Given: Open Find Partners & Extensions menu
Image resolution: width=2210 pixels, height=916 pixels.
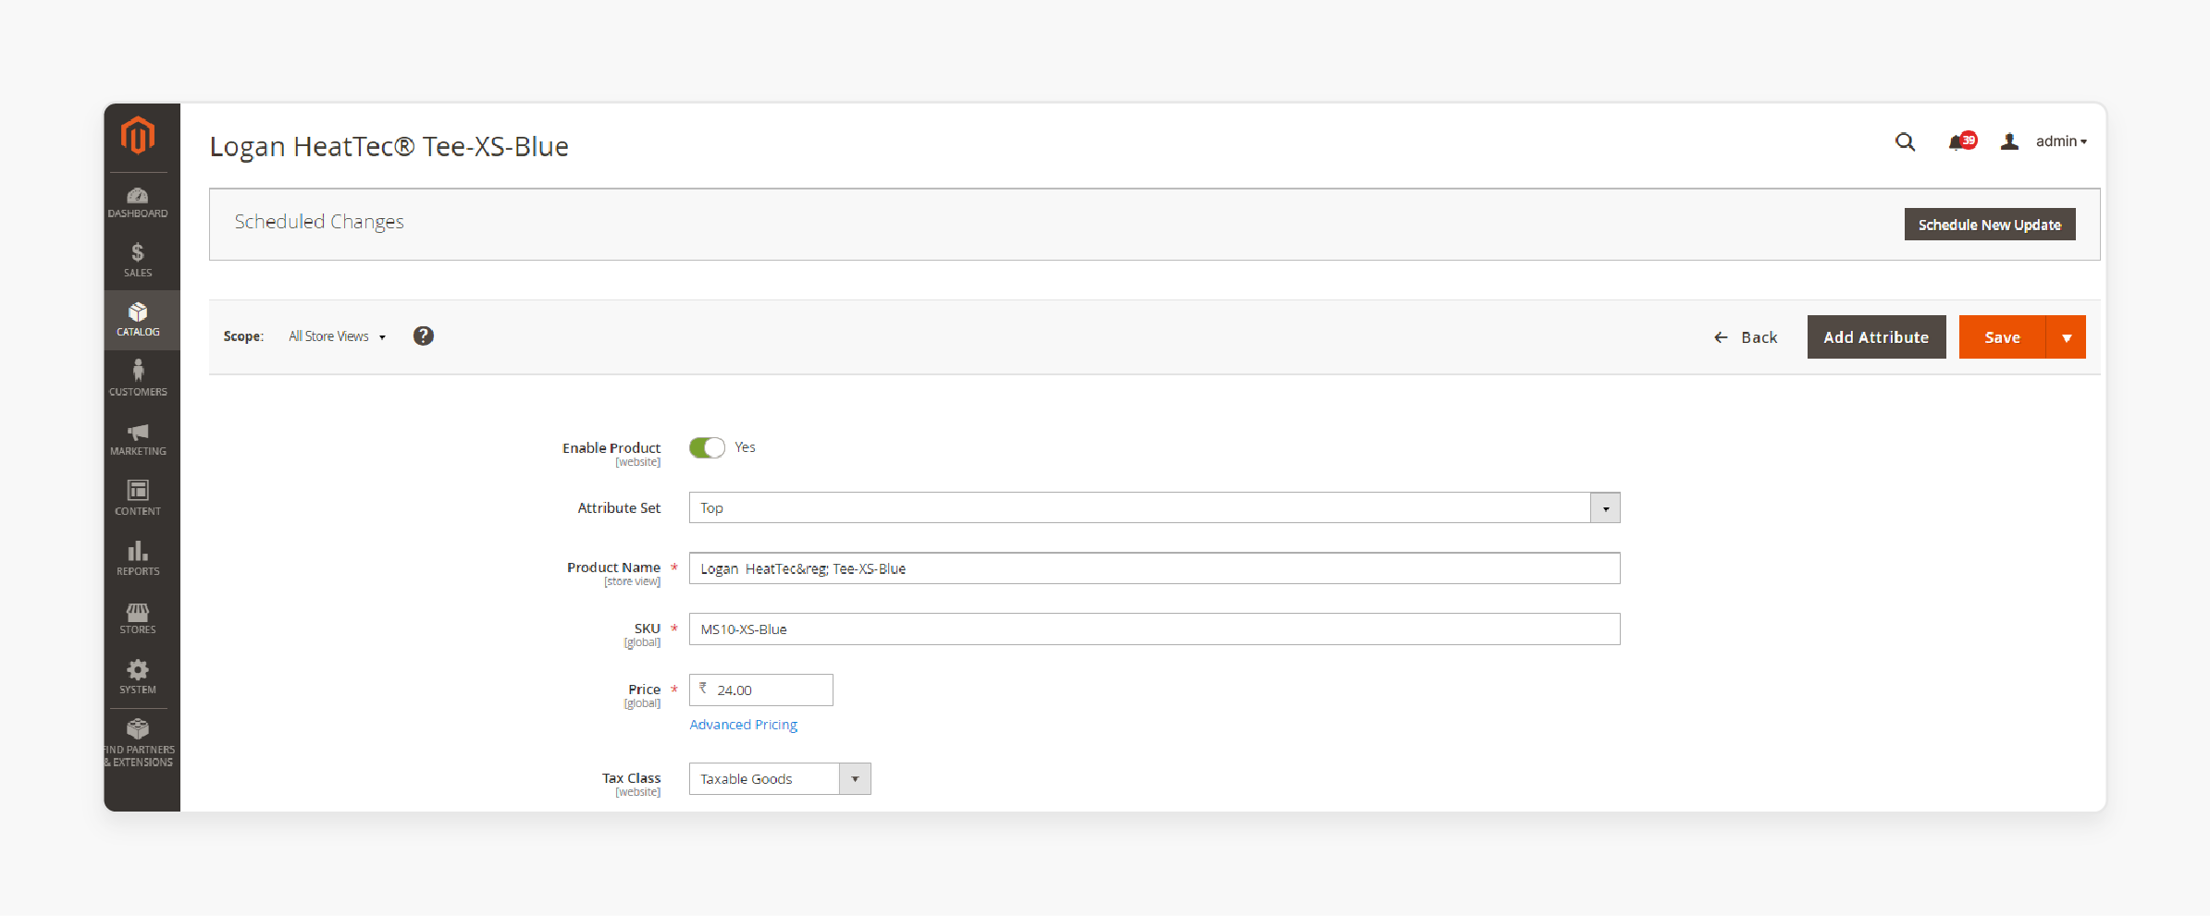Looking at the screenshot, I should point(138,743).
